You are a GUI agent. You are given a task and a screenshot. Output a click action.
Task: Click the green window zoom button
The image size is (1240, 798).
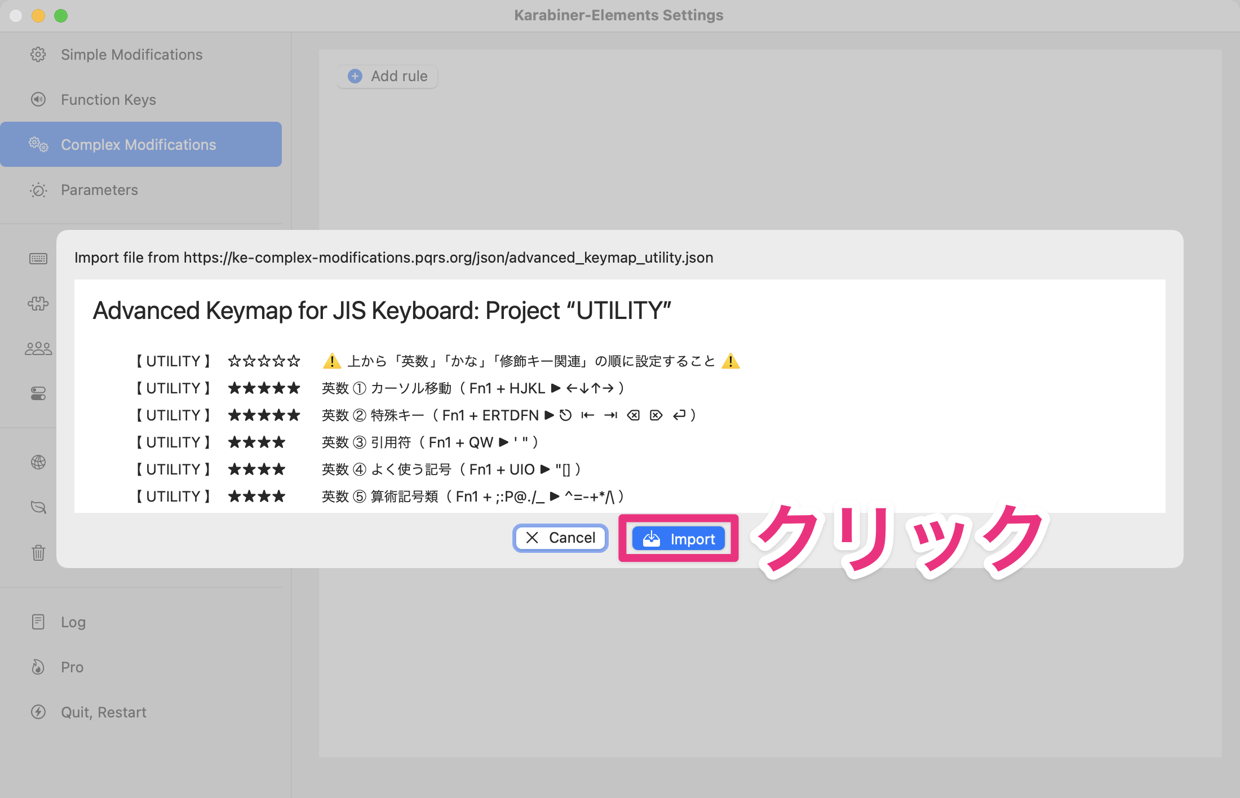pos(61,16)
